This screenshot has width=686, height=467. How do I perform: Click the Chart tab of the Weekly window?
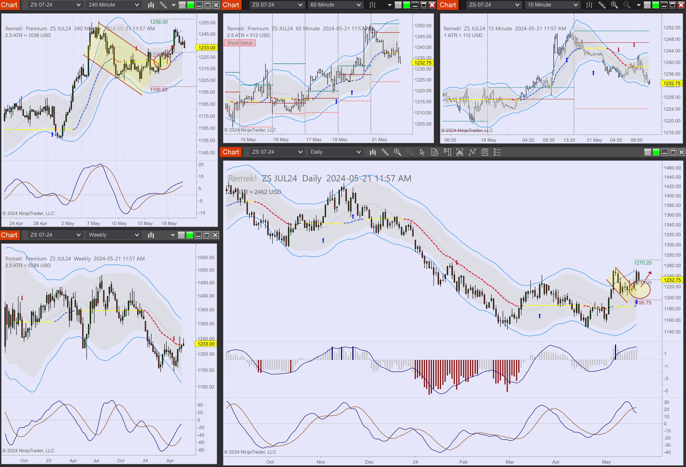9,235
